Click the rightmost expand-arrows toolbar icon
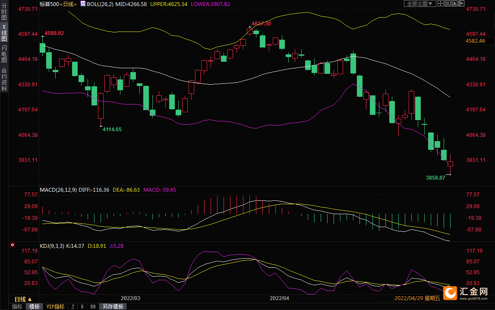 [x=461, y=3]
